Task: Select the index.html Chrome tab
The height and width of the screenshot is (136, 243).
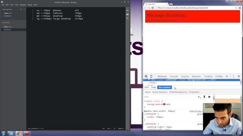Action: tap(156, 4)
